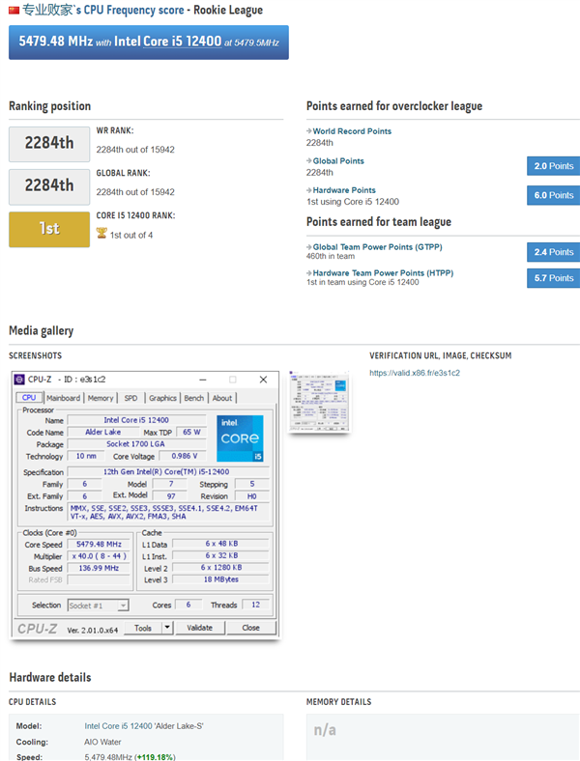Screen dimensions: 580x761
Task: Open the World Record Points link
Action: pos(352,131)
